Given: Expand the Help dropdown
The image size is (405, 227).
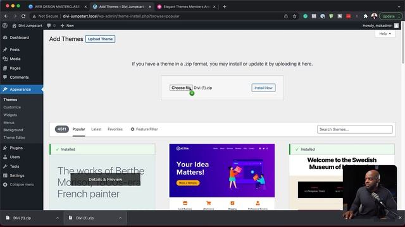Looking at the screenshot, I should coord(385,33).
